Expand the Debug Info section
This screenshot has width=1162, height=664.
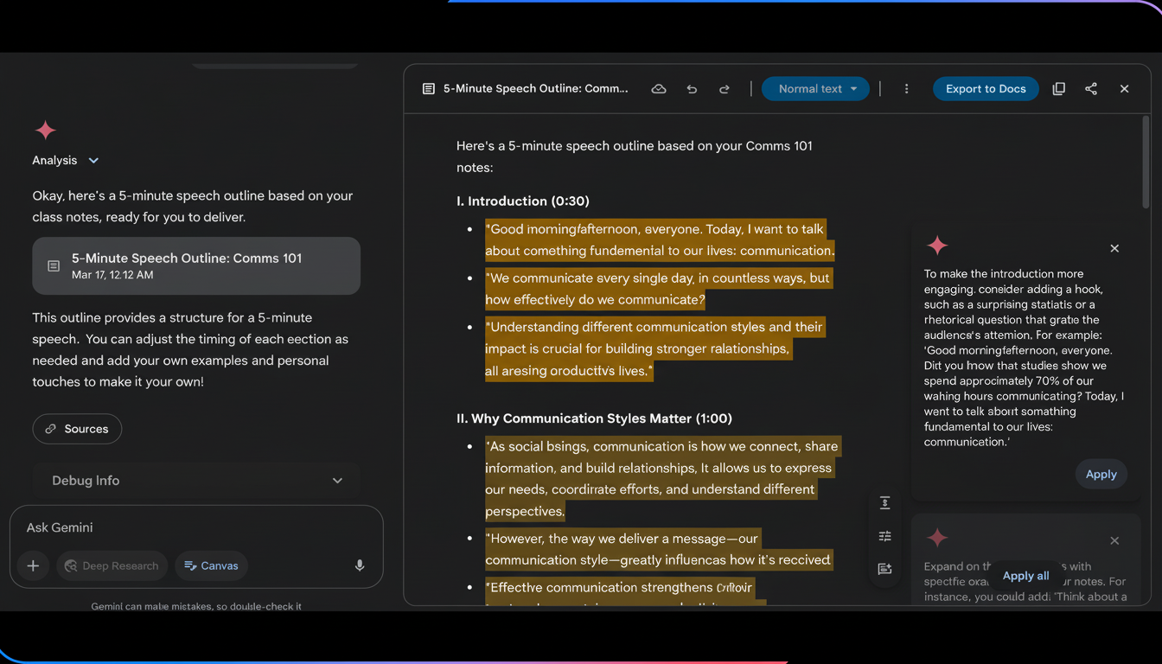[x=196, y=480]
